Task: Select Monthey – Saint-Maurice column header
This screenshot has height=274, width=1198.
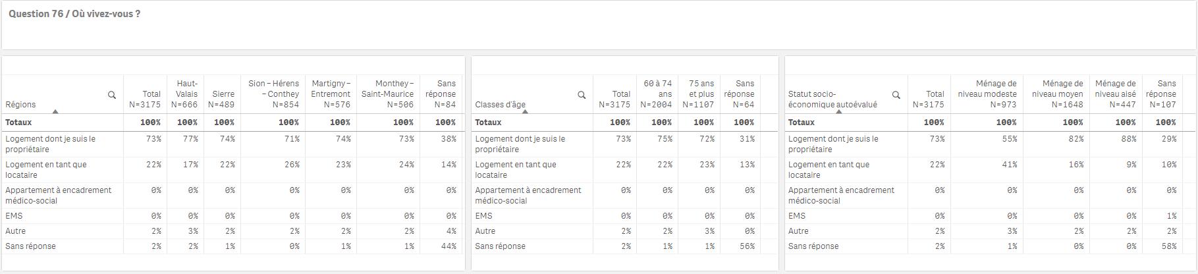Action: point(388,94)
